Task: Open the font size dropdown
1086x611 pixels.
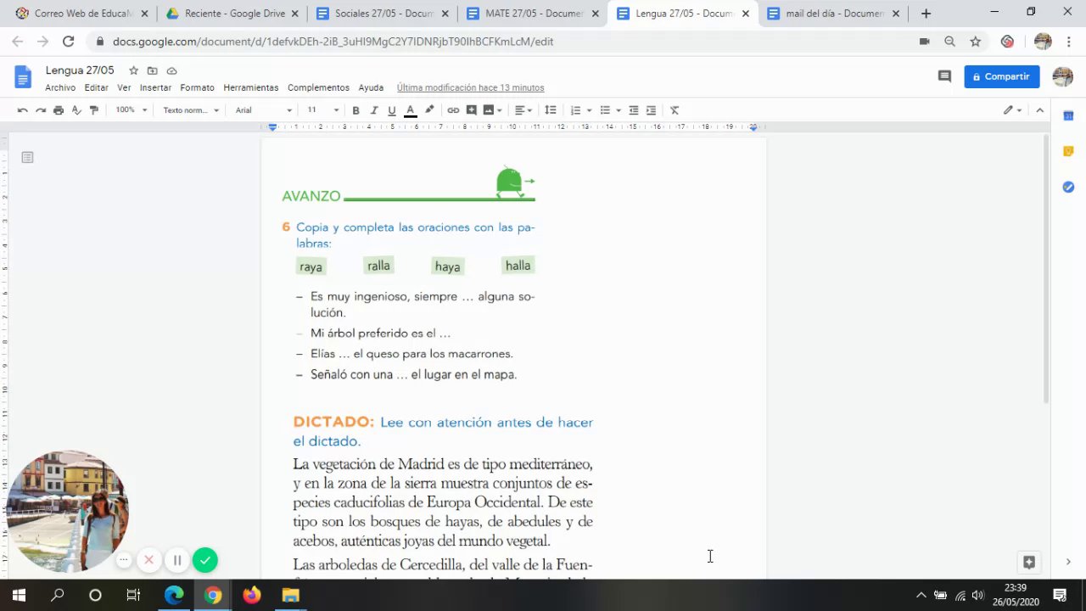Action: pyautogui.click(x=322, y=110)
